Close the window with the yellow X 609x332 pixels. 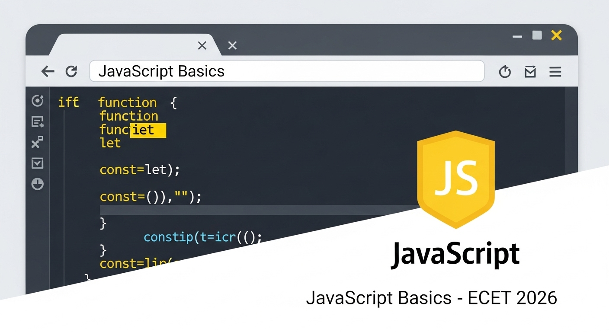coord(557,35)
